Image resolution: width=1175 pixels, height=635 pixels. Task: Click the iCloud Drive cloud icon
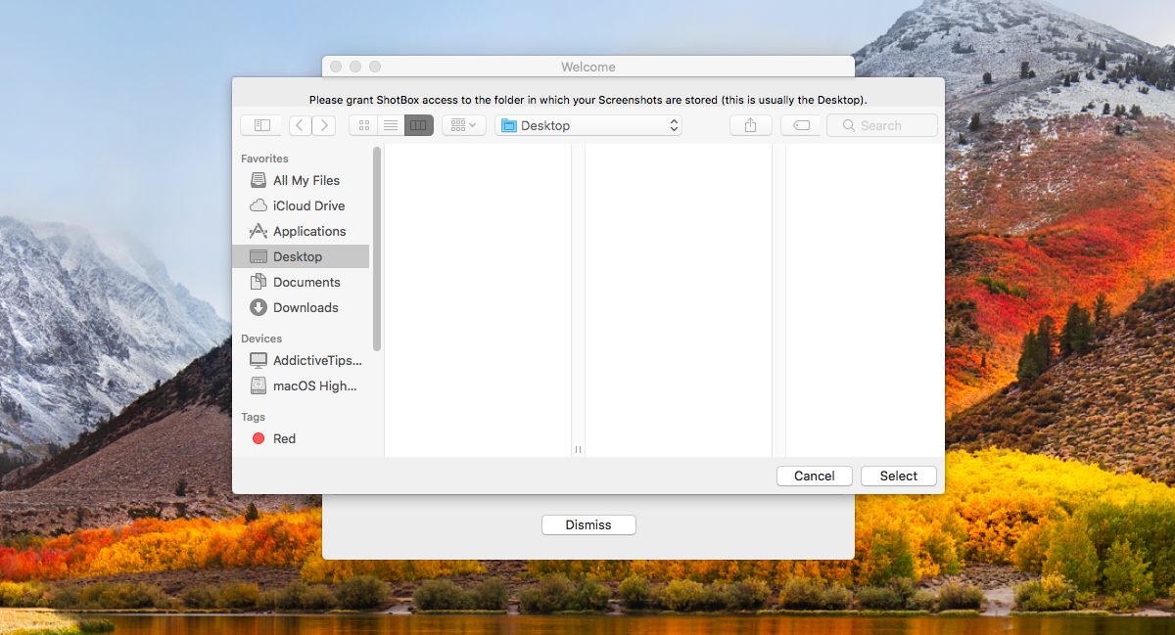click(x=258, y=205)
